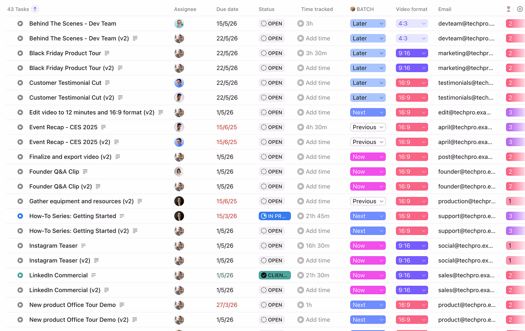Click assignee avatar for Customer Testimonial Cut (v2)
The image size is (525, 331).
[179, 98]
